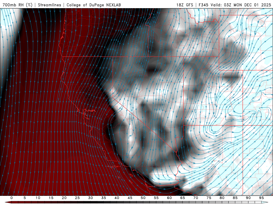Click the "18Z GFS" model run label

click(185, 5)
